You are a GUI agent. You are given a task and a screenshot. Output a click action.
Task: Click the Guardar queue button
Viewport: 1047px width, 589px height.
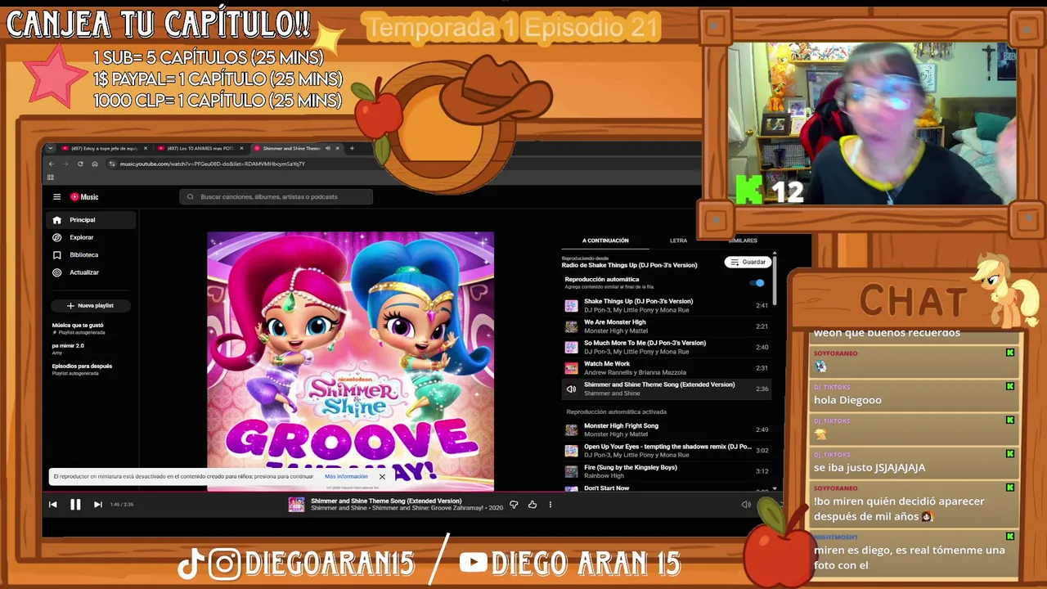(748, 262)
